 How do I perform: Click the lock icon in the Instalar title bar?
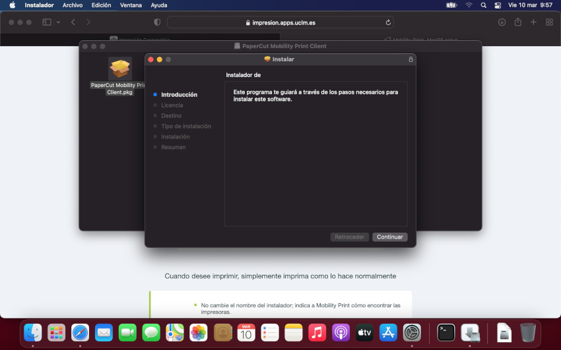[x=411, y=59]
